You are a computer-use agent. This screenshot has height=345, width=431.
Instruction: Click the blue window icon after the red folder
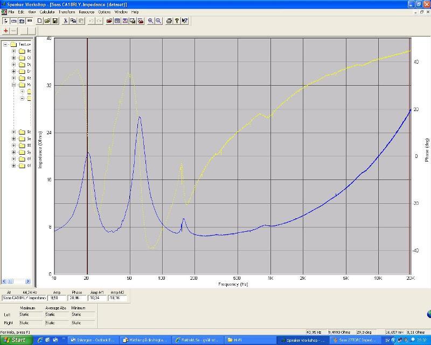(117, 21)
